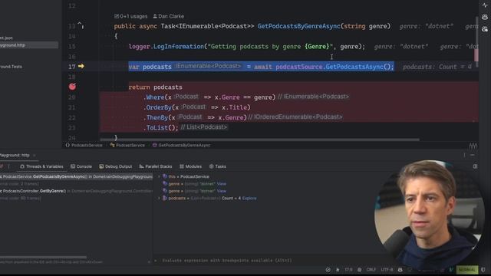Click the Threads & Variables tab icon
491x276 pixels.
[x=22, y=166]
